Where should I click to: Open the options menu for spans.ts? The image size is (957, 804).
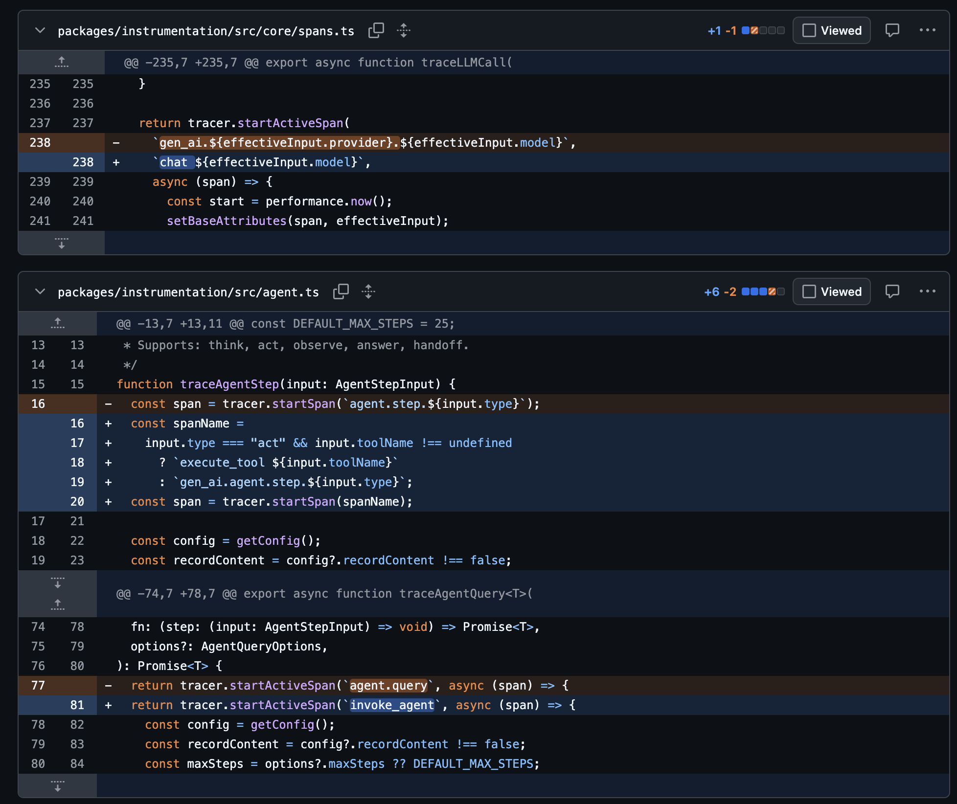pos(929,29)
